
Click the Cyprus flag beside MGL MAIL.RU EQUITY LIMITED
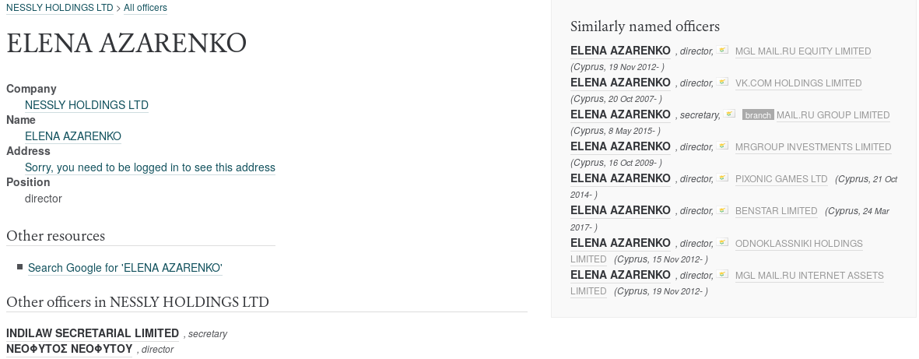(x=723, y=50)
